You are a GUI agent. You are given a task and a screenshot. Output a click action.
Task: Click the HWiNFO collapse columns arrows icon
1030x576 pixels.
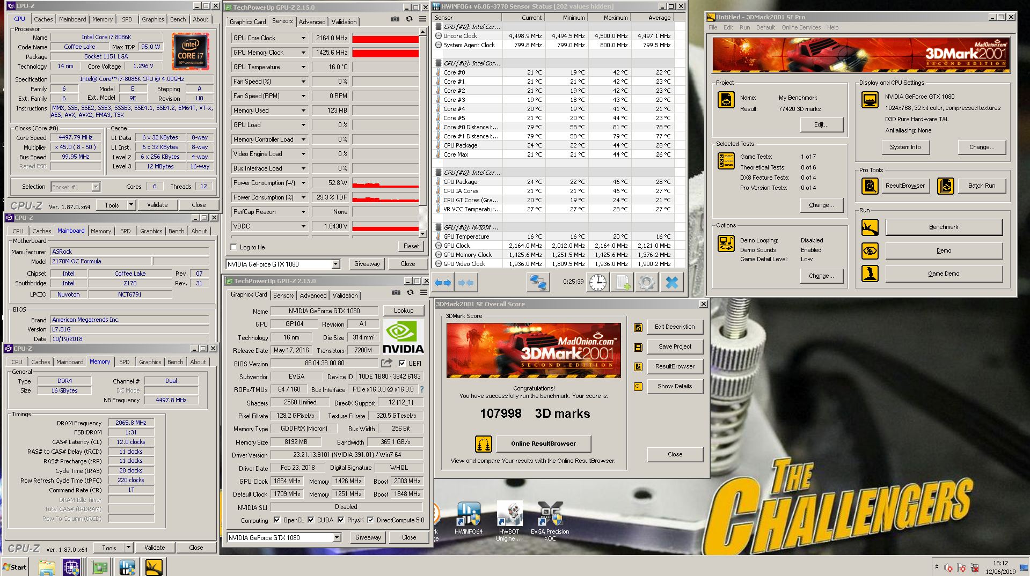coord(466,283)
